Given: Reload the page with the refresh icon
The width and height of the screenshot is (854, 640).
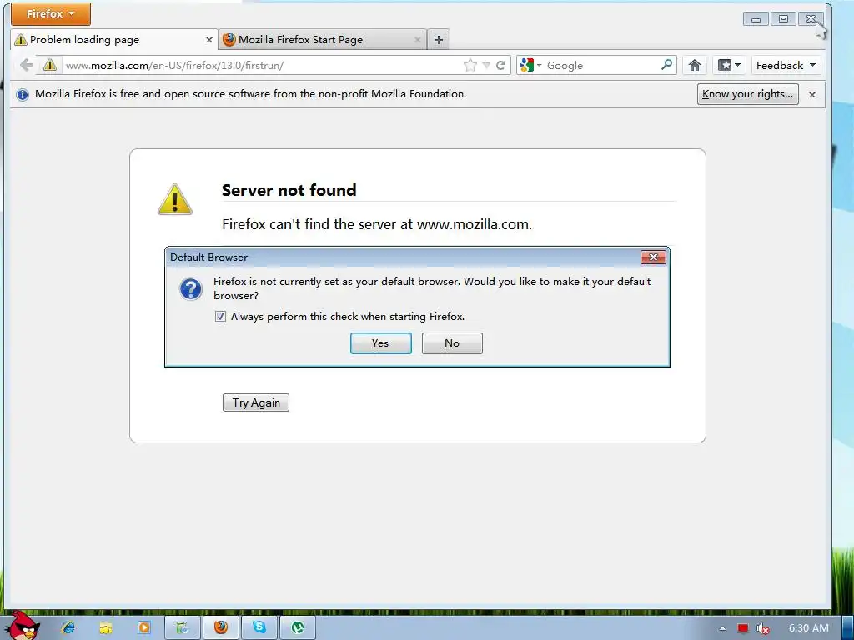Looking at the screenshot, I should (501, 65).
